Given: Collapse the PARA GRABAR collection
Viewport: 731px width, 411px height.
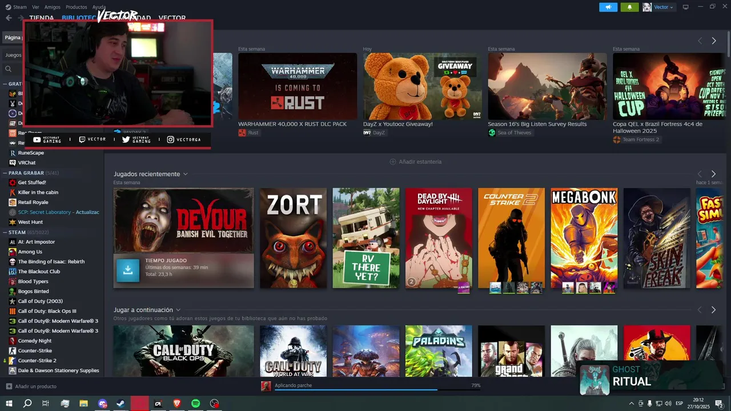Looking at the screenshot, I should tap(5, 173).
